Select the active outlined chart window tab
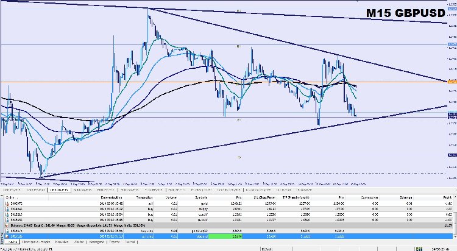Image resolution: width=457 pixels, height=251 pixels. [59, 190]
